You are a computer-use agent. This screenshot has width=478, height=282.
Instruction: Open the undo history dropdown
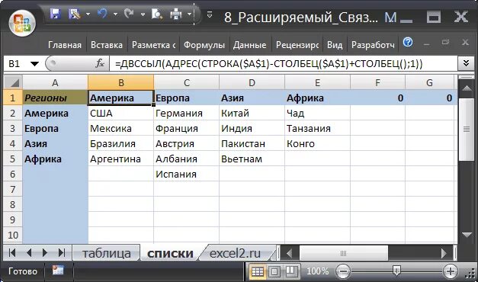[x=115, y=14]
